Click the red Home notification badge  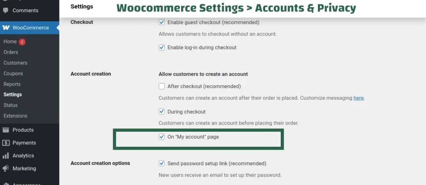[x=22, y=42]
